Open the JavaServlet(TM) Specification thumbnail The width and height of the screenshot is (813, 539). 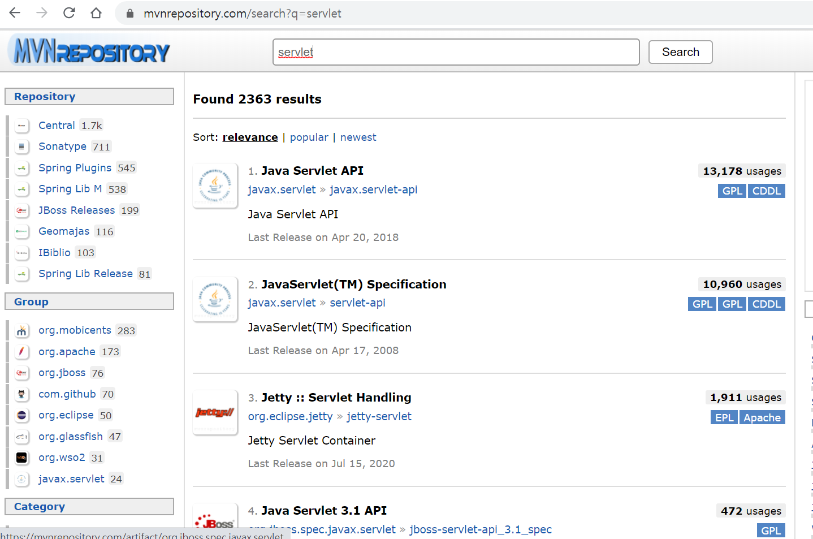[215, 299]
